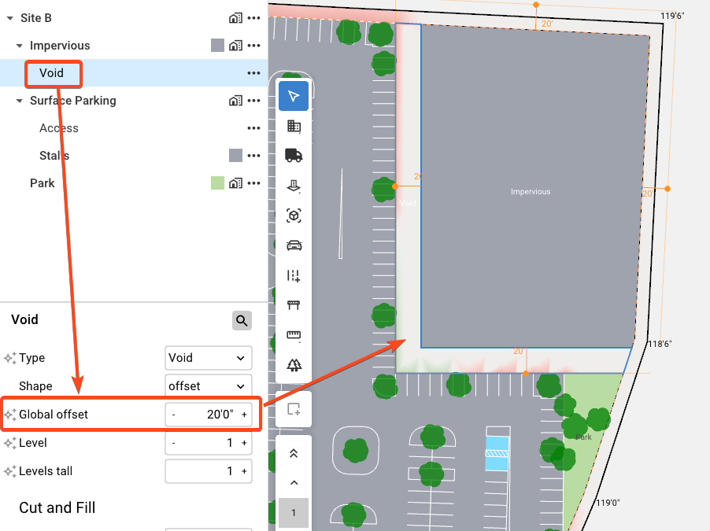Image resolution: width=710 pixels, height=531 pixels.
Task: Select the trees landscaping tool
Action: point(294,365)
